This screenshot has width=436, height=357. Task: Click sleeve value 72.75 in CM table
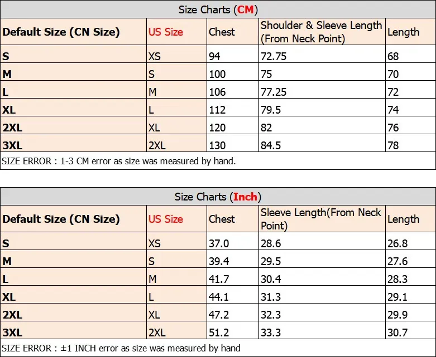pyautogui.click(x=274, y=56)
